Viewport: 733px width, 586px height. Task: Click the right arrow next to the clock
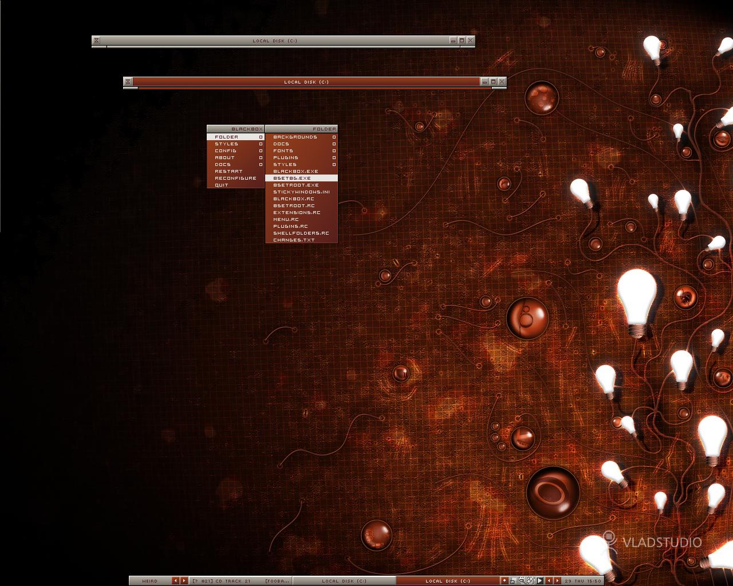(x=557, y=581)
